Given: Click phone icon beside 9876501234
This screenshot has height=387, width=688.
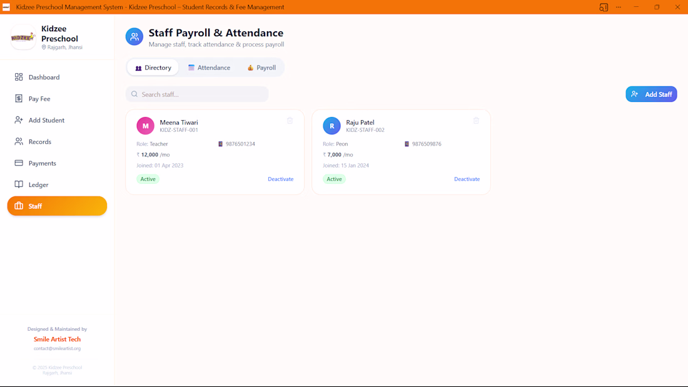Looking at the screenshot, I should click(x=221, y=144).
